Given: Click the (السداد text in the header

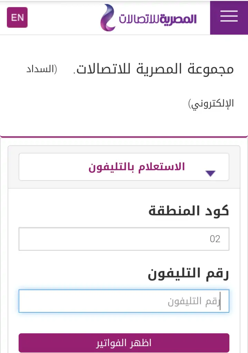Looking at the screenshot, I should 42,69.
